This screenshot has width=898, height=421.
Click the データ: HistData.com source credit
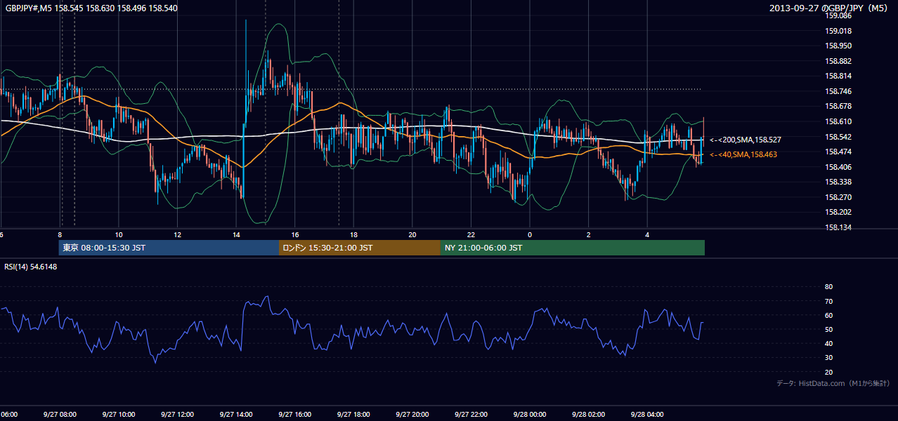[833, 383]
